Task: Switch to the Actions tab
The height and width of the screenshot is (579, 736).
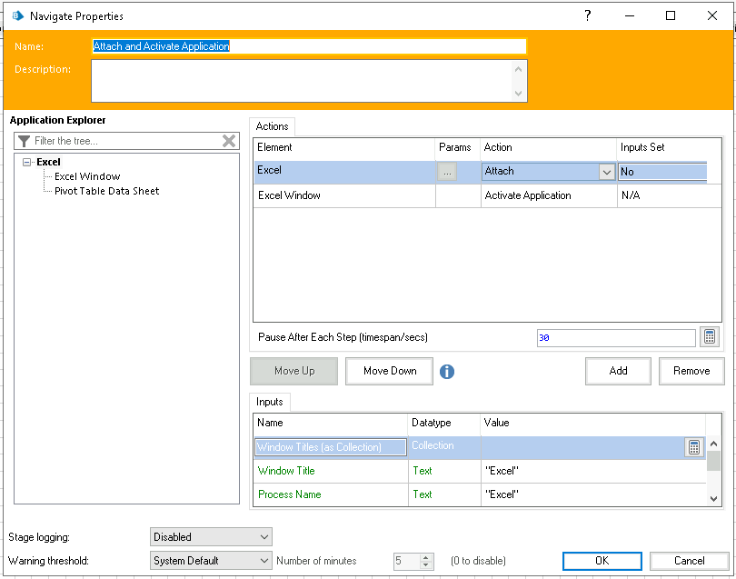Action: 272,126
